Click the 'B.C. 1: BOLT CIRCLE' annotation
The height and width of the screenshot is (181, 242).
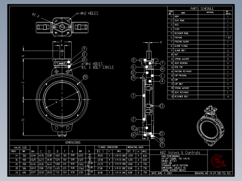pos(98,67)
